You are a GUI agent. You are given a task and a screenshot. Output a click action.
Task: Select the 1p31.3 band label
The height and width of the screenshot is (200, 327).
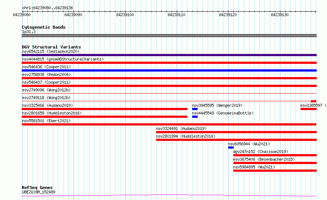pos(29,32)
